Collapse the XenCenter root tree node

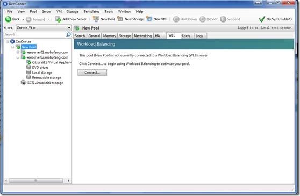pos(7,42)
